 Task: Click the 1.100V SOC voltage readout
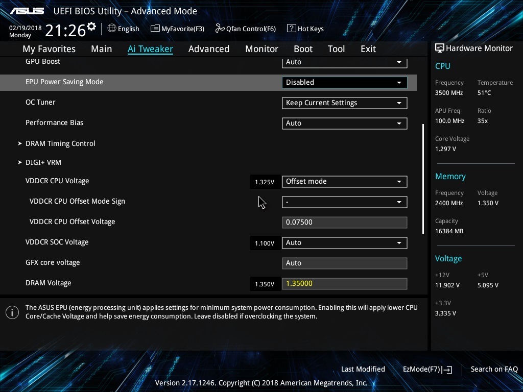(265, 243)
